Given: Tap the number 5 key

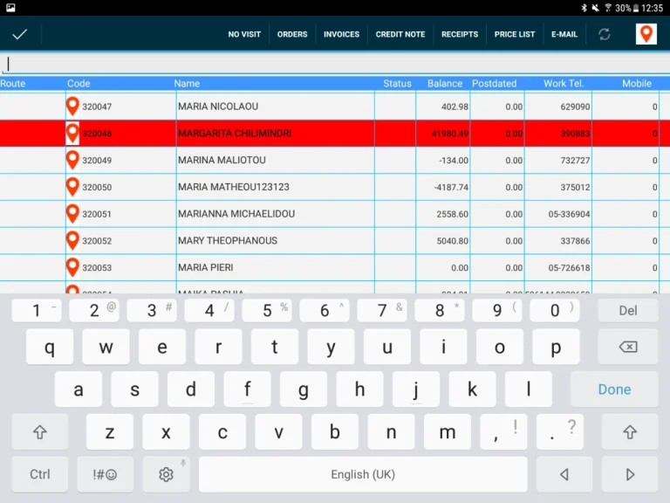Looking at the screenshot, I should click(x=267, y=311).
